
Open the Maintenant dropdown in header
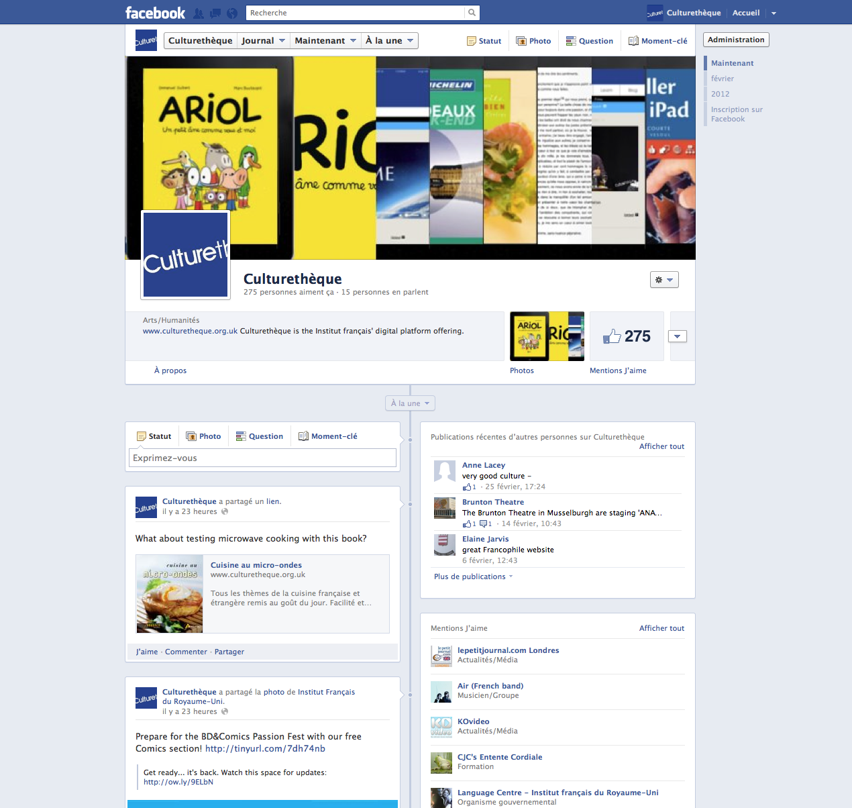[325, 40]
